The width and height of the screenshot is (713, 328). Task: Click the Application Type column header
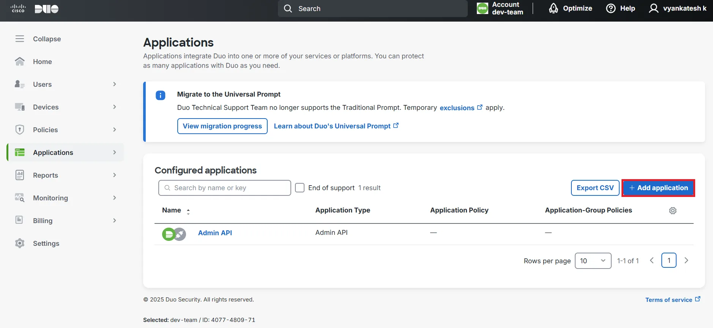click(x=342, y=210)
